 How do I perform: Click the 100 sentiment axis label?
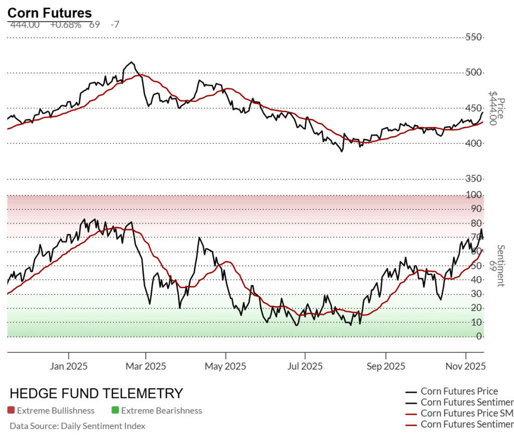click(x=474, y=194)
